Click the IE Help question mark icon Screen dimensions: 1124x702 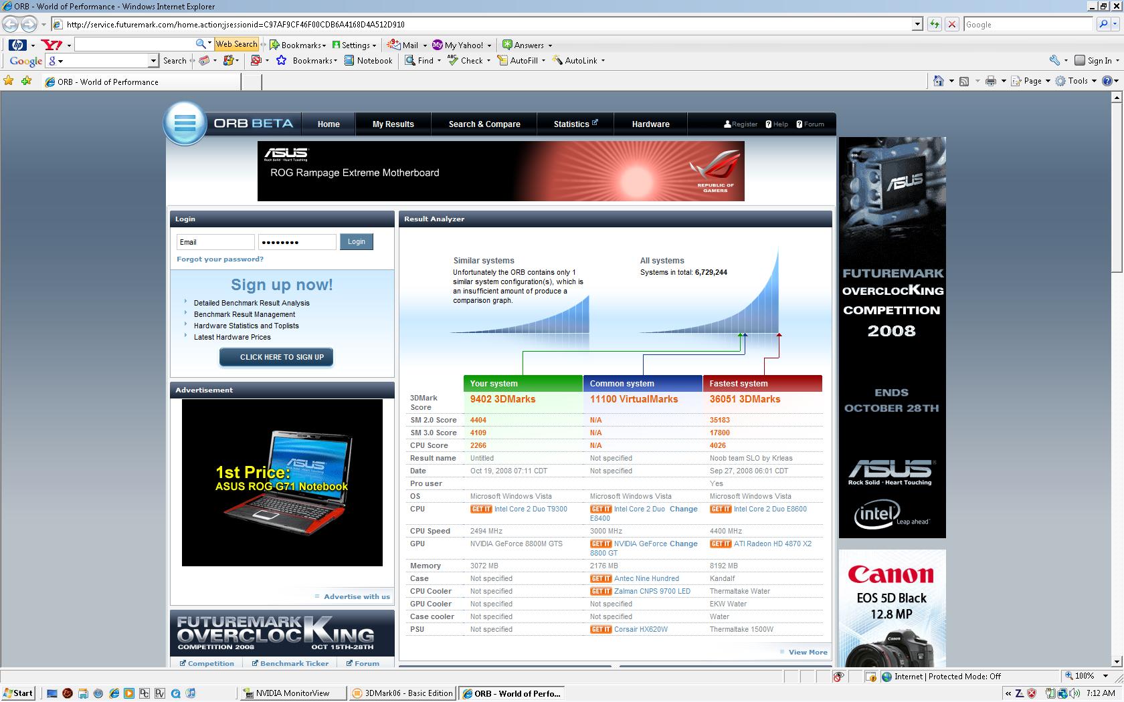pos(1107,81)
